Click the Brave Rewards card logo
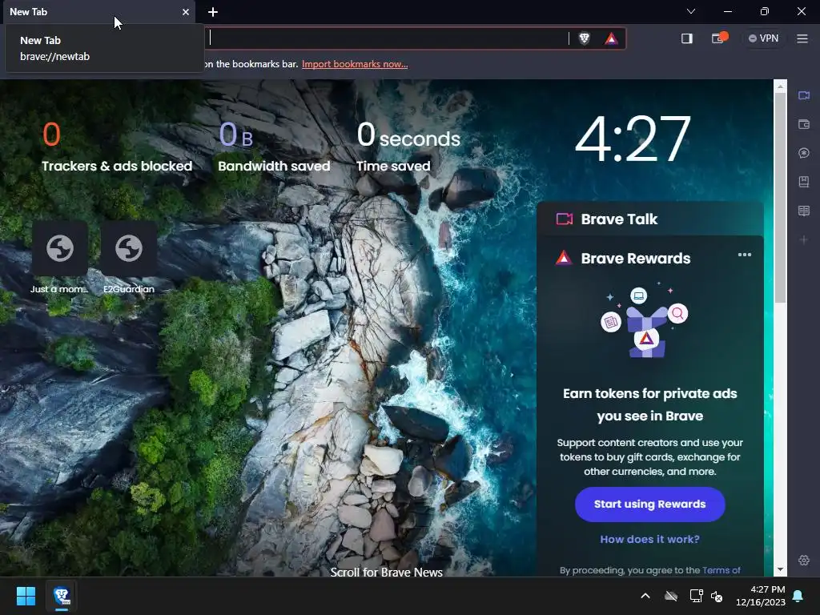 pyautogui.click(x=564, y=258)
